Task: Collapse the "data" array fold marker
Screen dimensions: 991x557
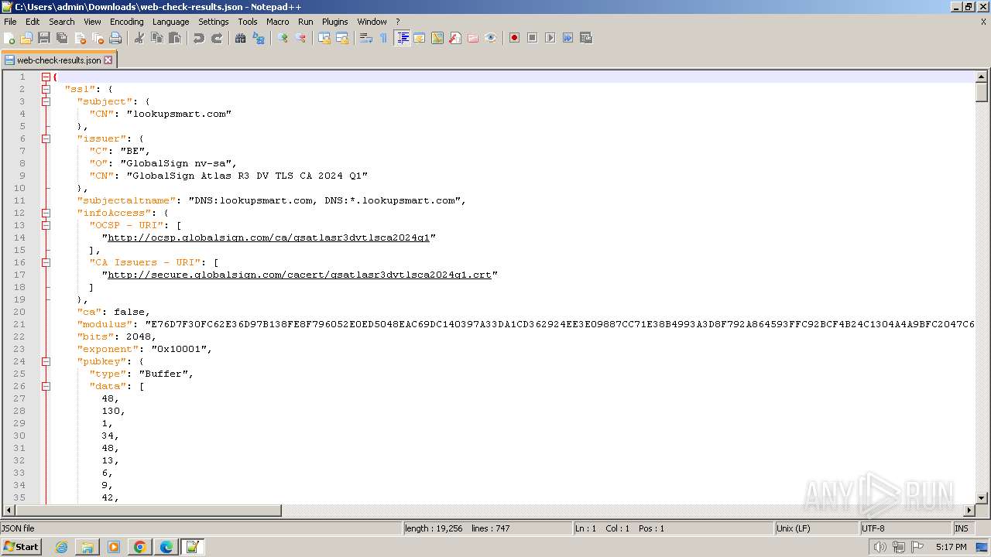Action: 46,386
